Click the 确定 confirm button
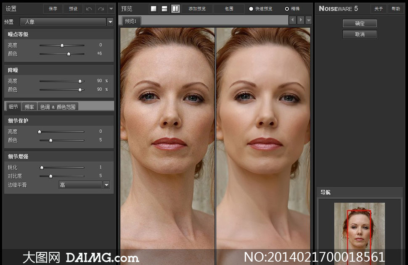 click(360, 24)
